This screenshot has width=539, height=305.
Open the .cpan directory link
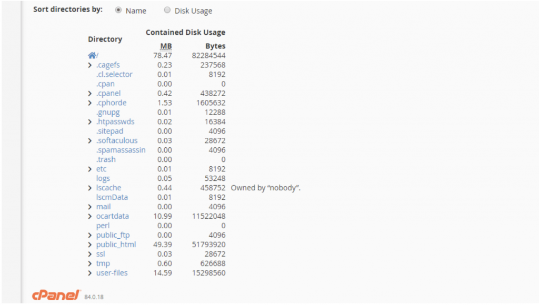105,84
